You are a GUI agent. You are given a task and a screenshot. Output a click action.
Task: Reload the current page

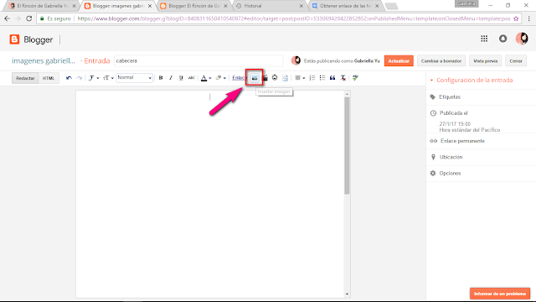[x=28, y=18]
